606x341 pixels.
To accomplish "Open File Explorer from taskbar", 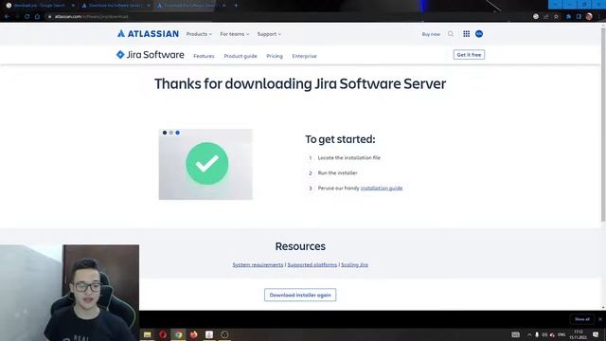I will [148, 334].
